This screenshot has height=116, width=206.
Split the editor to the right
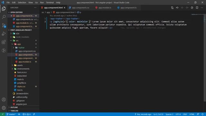tap(197, 8)
